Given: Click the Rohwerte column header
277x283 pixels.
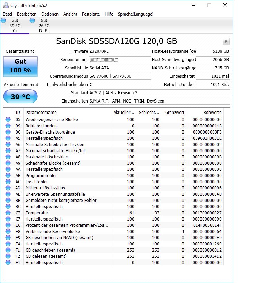Looking at the screenshot, I should tap(205, 112).
